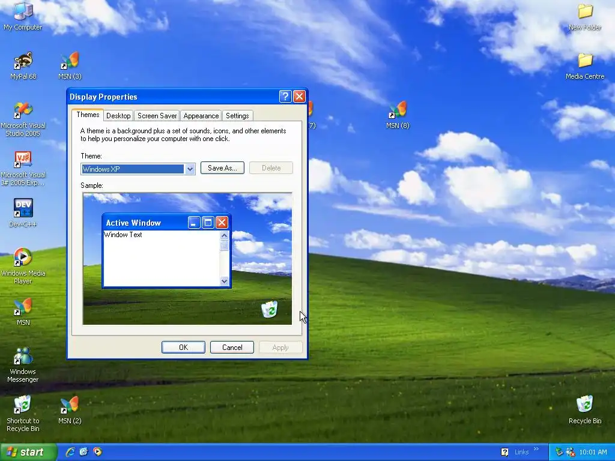Click the Safely Remove Hardware tray icon
The height and width of the screenshot is (461, 615).
(x=559, y=452)
